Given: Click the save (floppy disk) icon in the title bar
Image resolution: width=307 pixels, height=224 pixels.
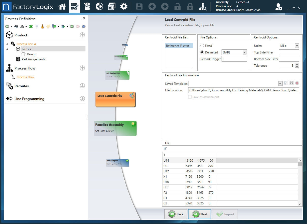Looking at the screenshot, I should click(139, 6).
